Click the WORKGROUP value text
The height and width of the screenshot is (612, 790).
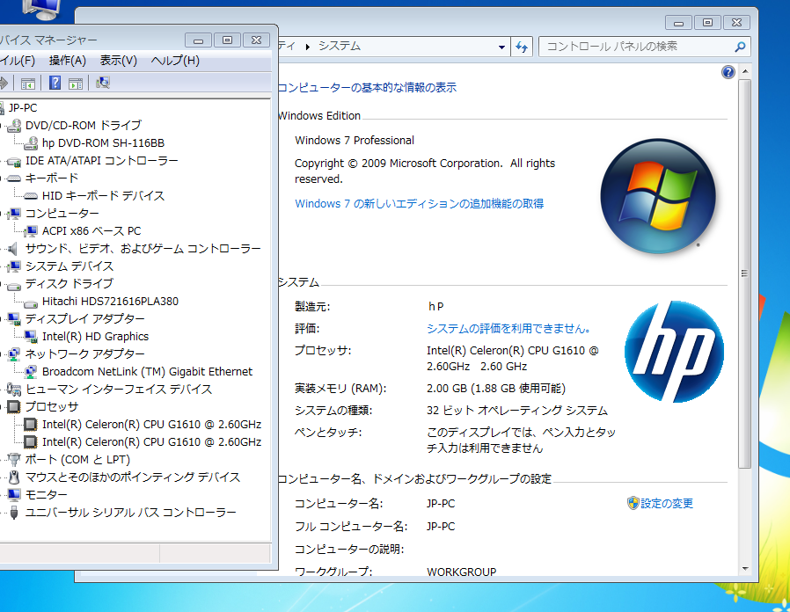point(461,572)
